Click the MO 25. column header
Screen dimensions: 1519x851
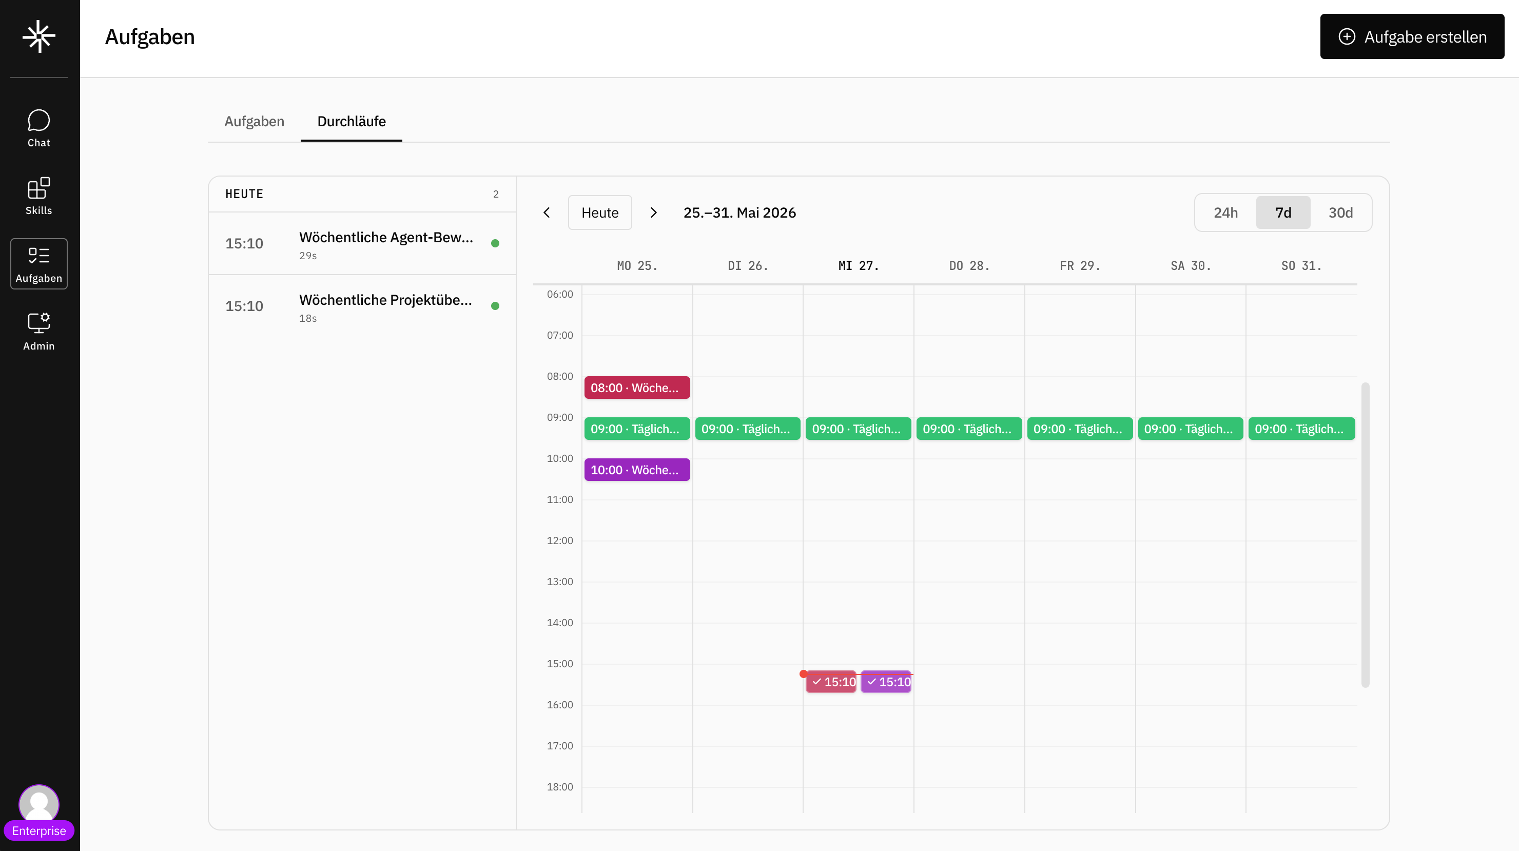tap(637, 266)
